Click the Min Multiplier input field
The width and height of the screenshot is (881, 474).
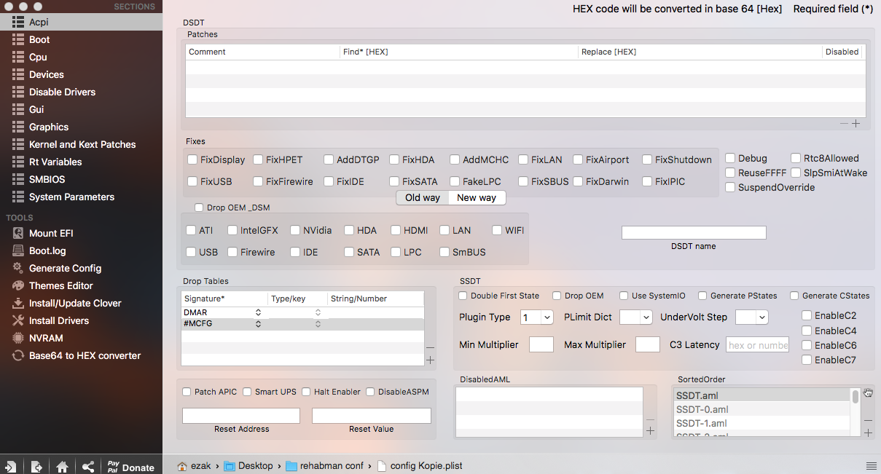(x=541, y=344)
